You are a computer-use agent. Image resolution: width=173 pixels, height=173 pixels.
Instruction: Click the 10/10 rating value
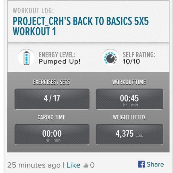(x=131, y=61)
